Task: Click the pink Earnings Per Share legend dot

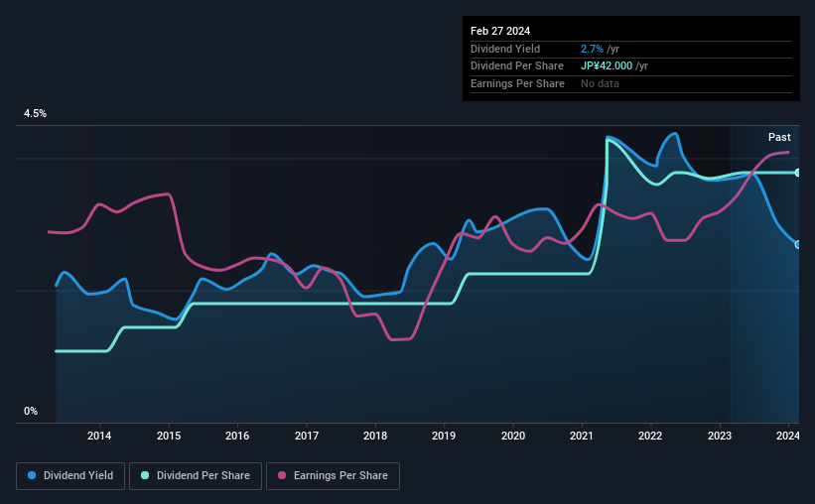Action: (282, 475)
